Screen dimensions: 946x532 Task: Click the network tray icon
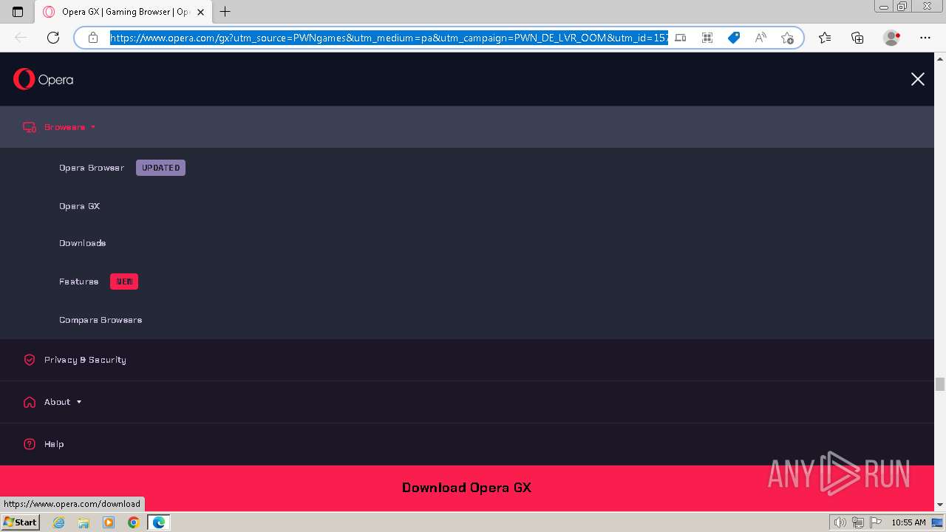tap(857, 522)
